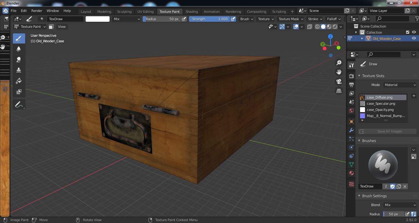This screenshot has height=223, width=419.
Task: Open the Object Constraints properties tab
Action: 351,156
